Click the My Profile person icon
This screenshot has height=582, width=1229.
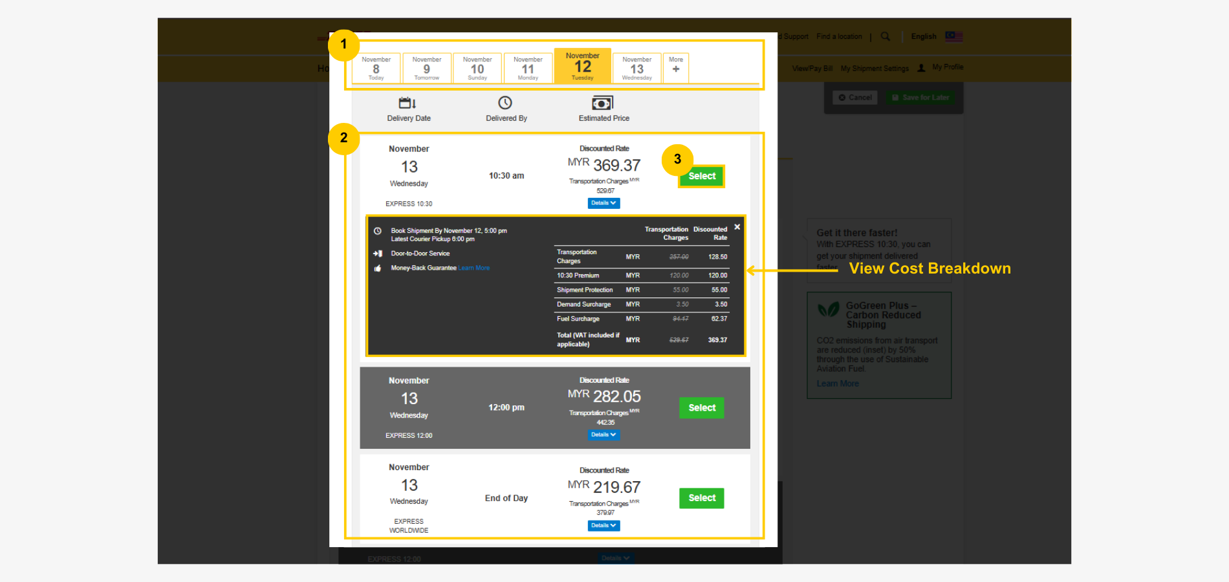[x=922, y=67]
